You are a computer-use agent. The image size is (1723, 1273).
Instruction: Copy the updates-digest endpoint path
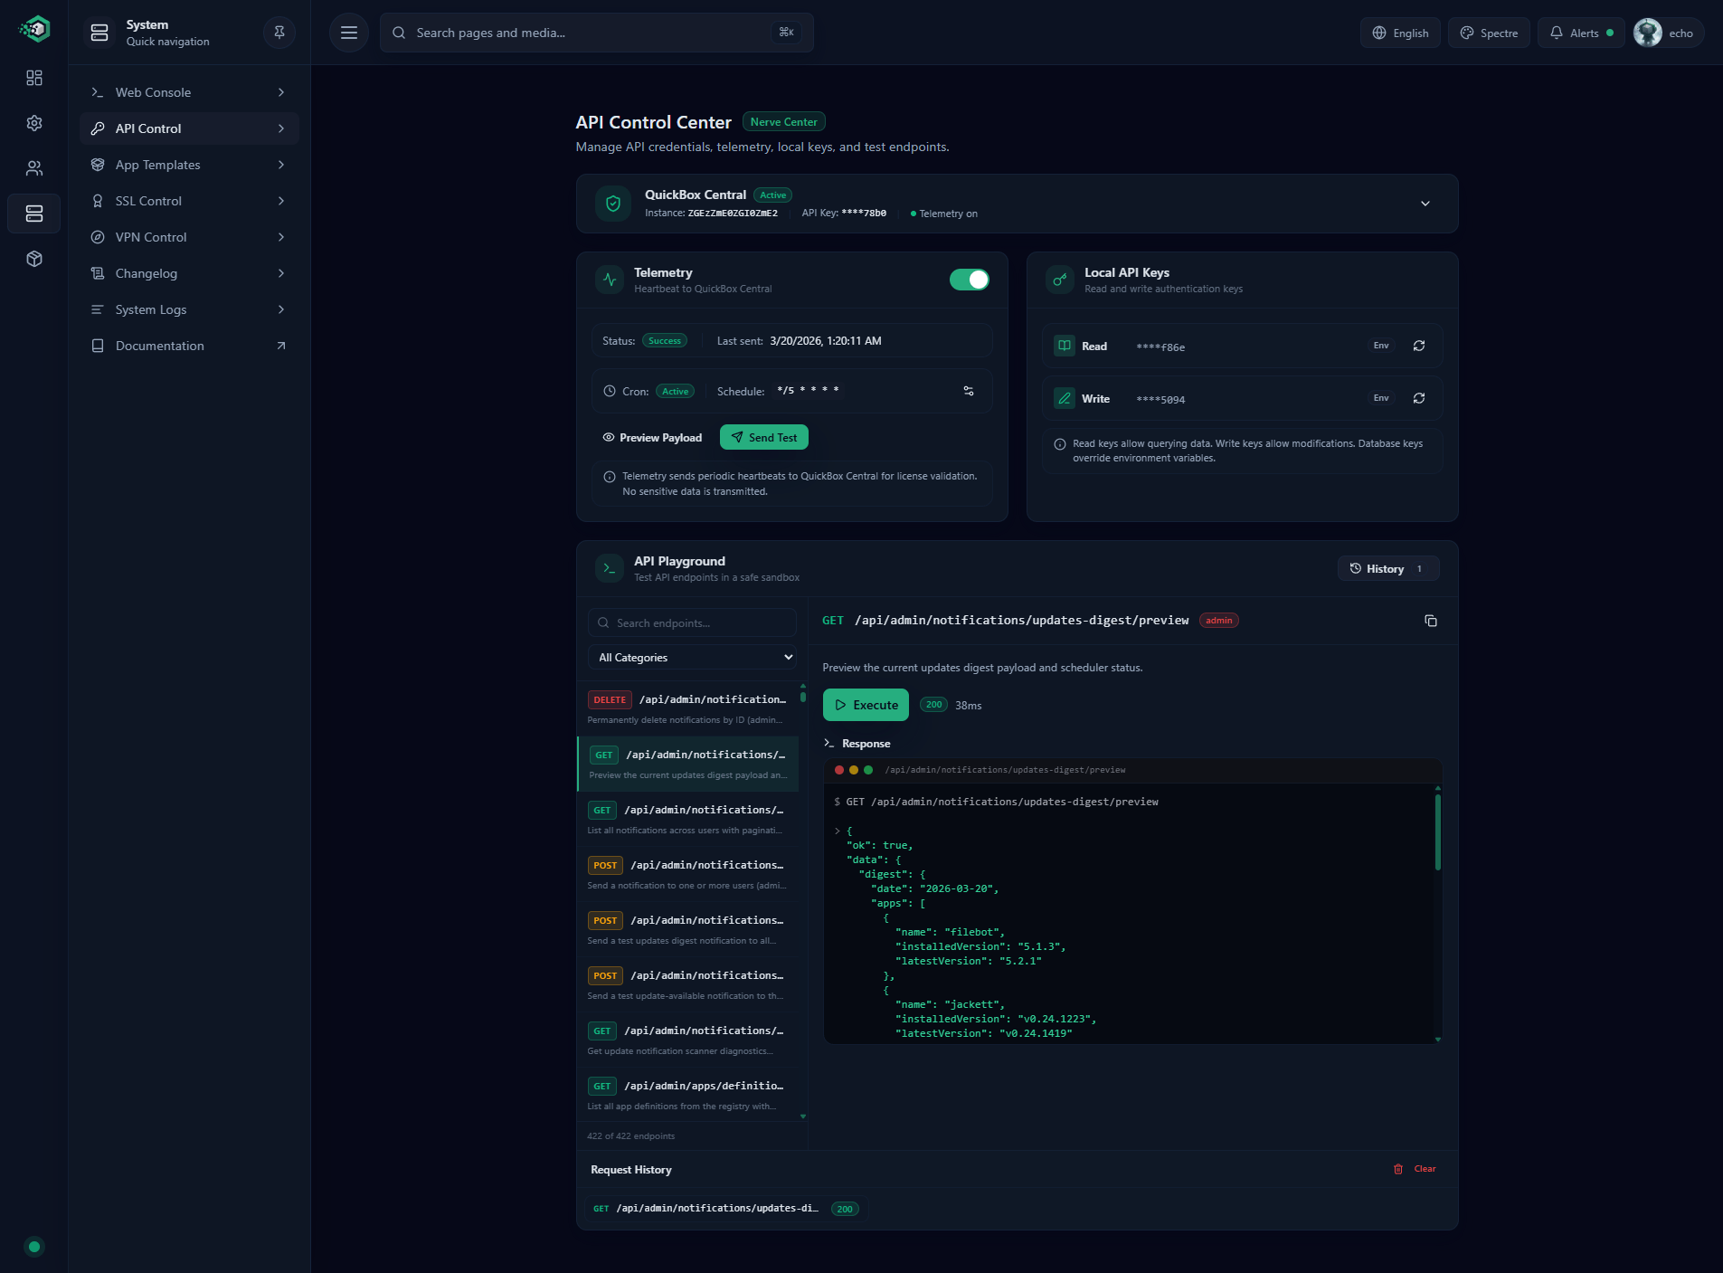click(x=1432, y=621)
